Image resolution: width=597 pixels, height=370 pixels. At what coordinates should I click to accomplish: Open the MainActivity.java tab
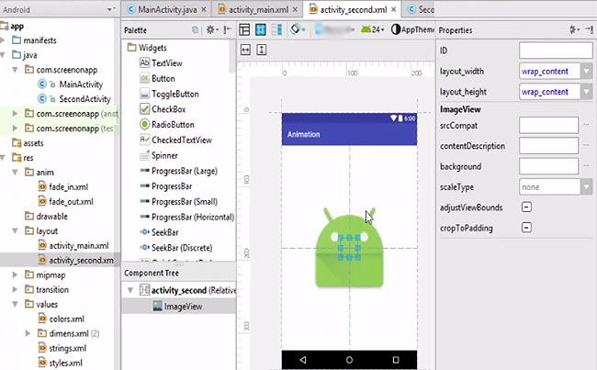[x=167, y=9]
